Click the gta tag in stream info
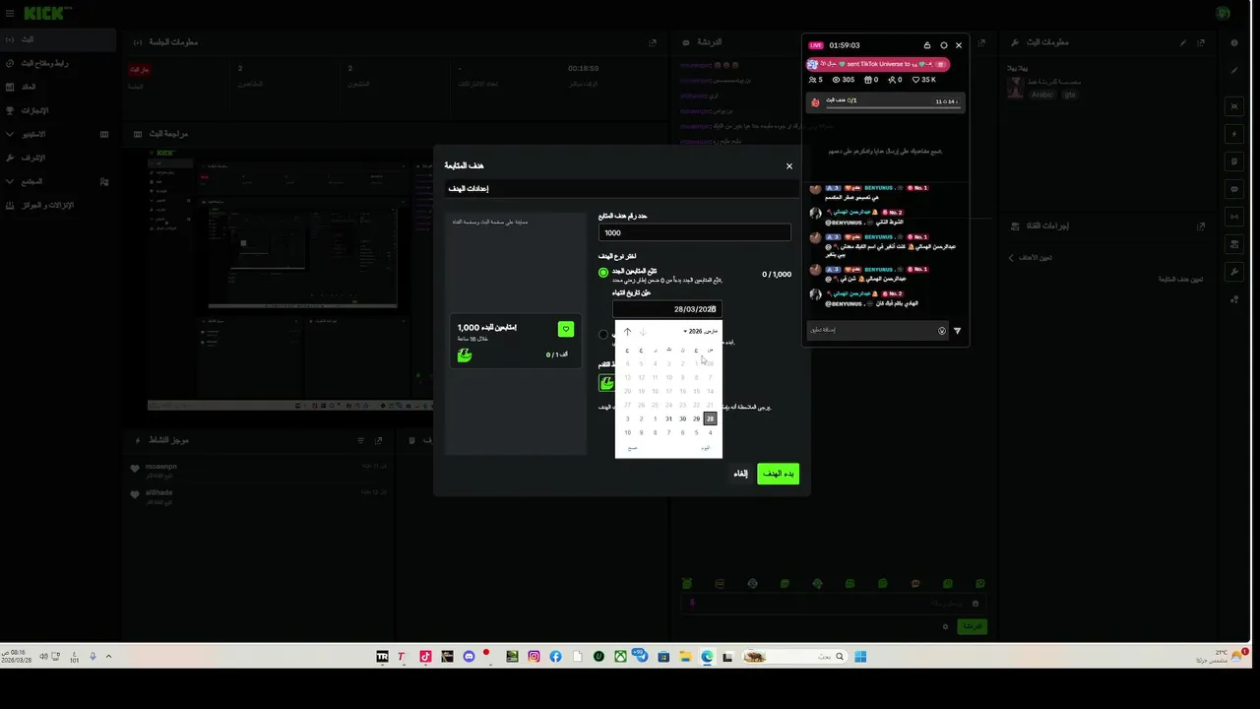 pyautogui.click(x=1069, y=95)
